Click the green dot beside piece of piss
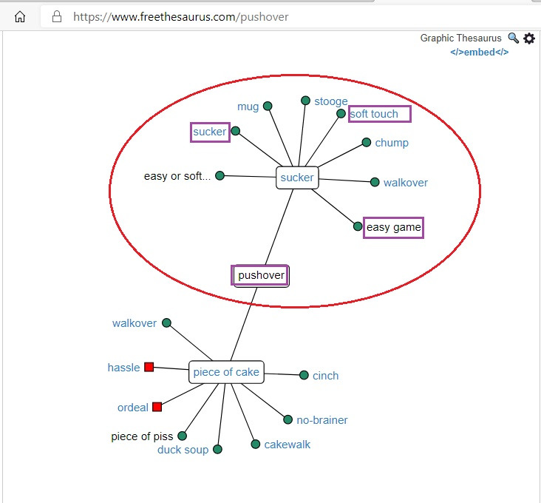Image resolution: width=541 pixels, height=503 pixels. [182, 436]
